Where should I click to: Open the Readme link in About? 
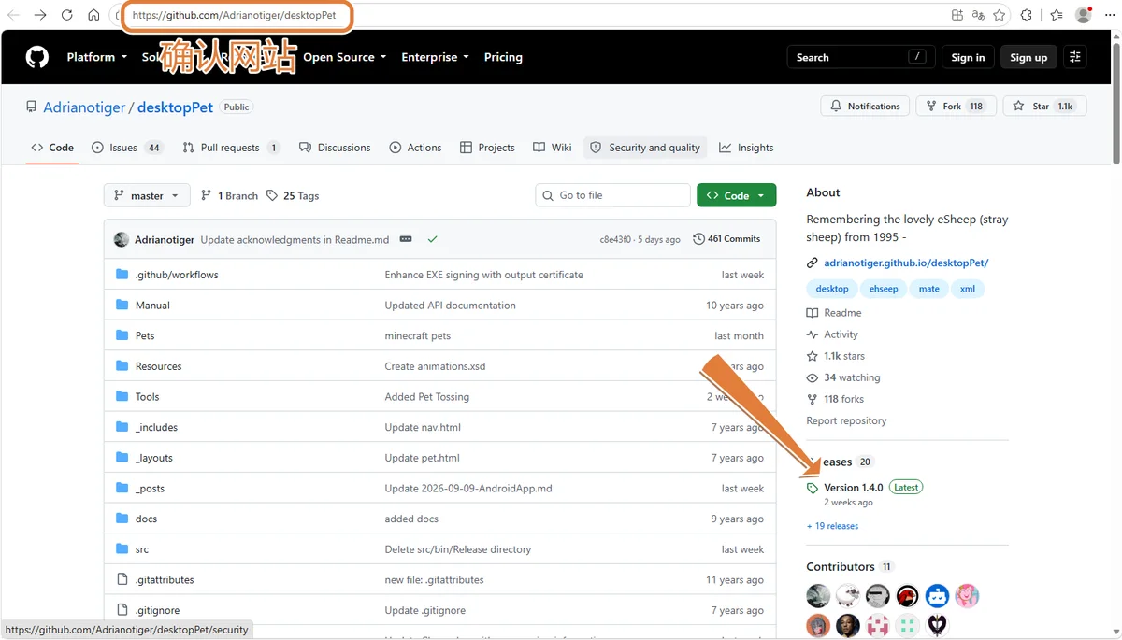[834, 313]
